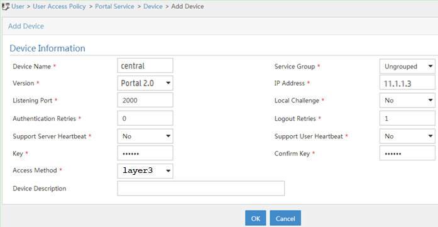Open the Version dropdown showing Portal 2.0
The width and height of the screenshot is (438, 227).
point(145,83)
